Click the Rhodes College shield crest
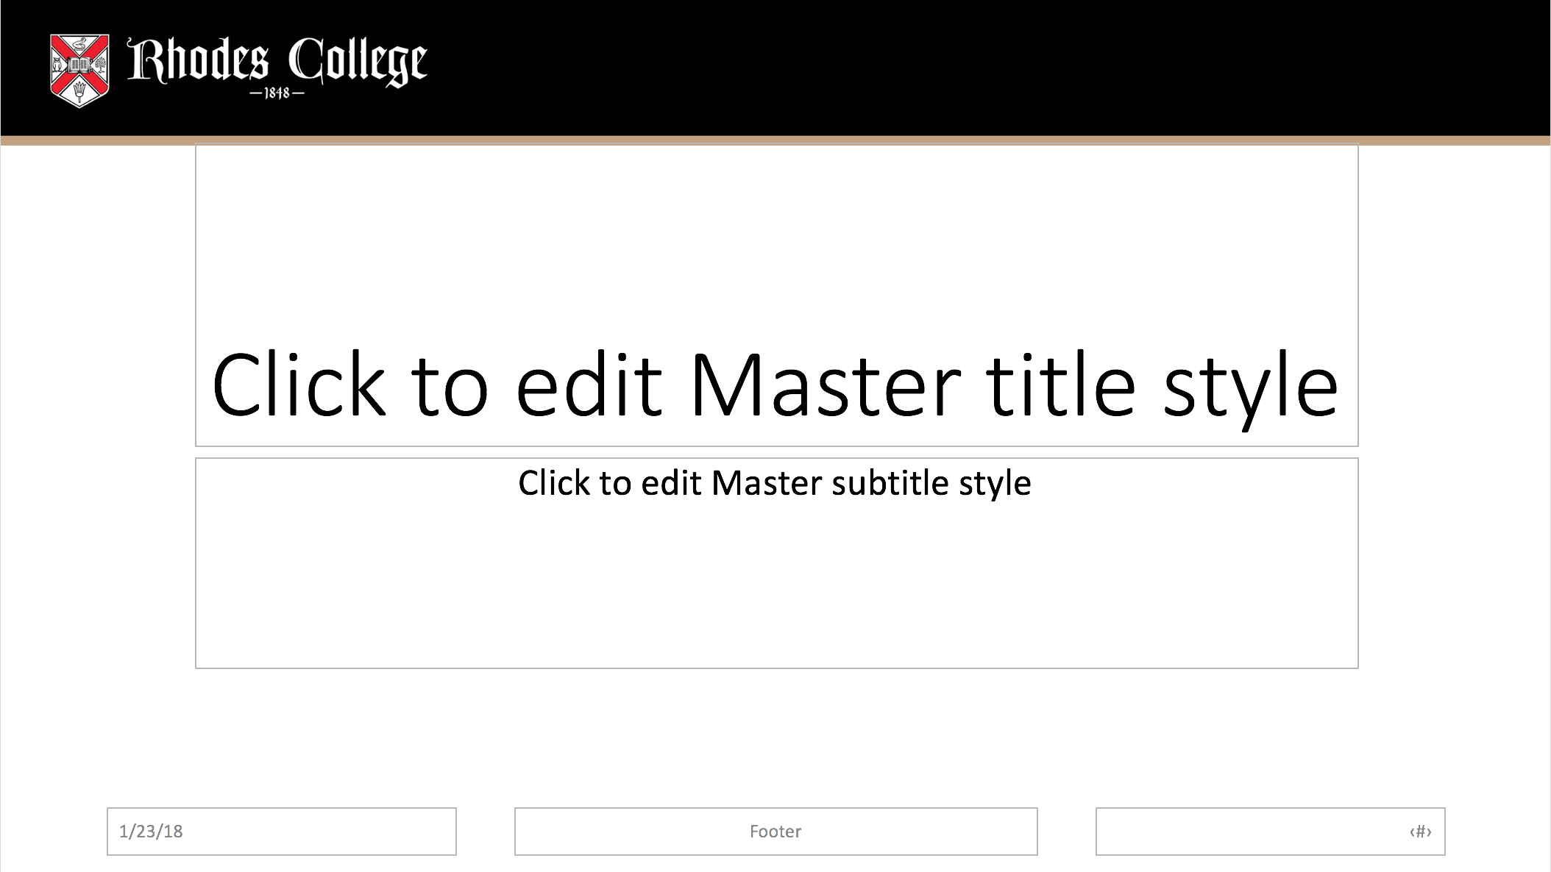Image resolution: width=1551 pixels, height=872 pixels. 79,71
